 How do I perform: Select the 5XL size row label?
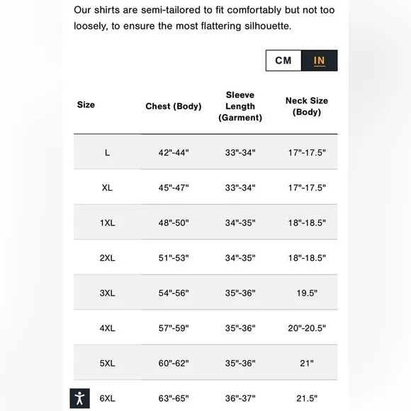pyautogui.click(x=107, y=364)
